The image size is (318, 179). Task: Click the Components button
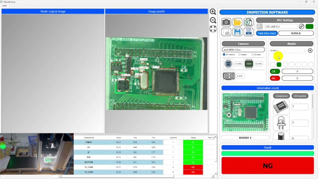[281, 96]
